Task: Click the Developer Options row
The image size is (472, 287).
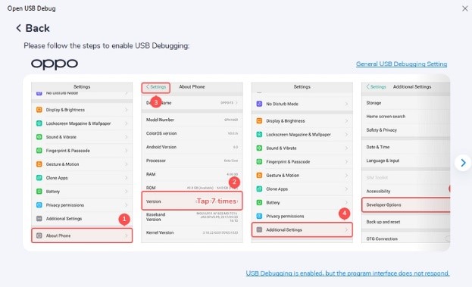Action: pyautogui.click(x=406, y=205)
